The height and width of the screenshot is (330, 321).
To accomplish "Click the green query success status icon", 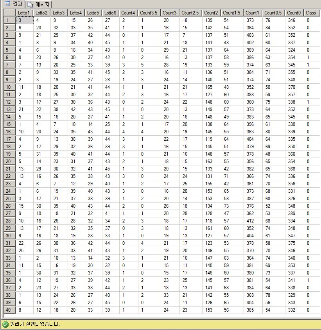I will point(5,324).
